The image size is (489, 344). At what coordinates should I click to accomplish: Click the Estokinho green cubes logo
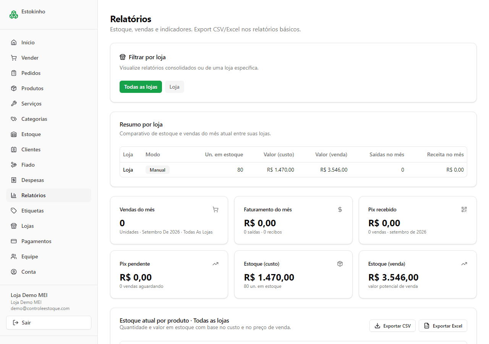pos(14,15)
